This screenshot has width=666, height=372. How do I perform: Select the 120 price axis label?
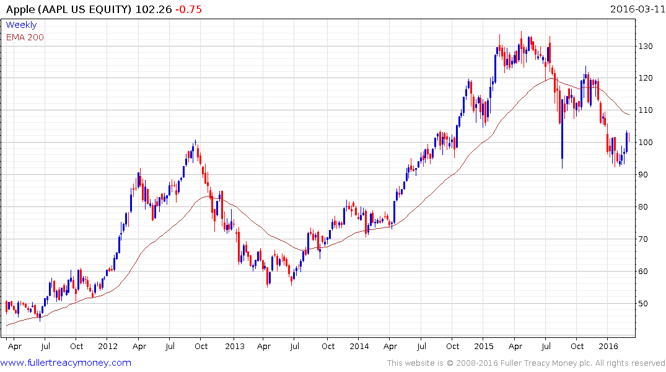(646, 77)
